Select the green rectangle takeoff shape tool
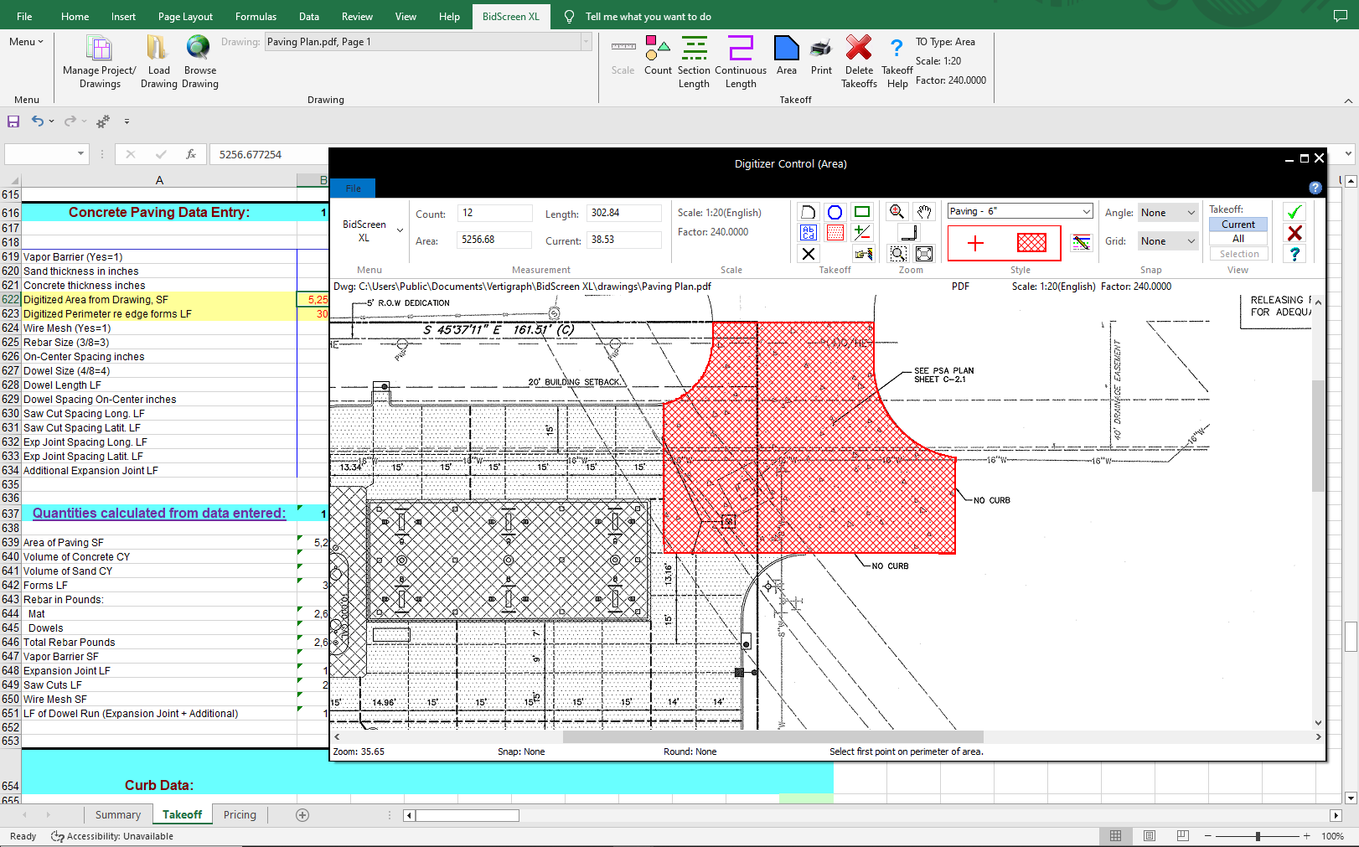Screen dimensions: 1359x847 tap(861, 212)
